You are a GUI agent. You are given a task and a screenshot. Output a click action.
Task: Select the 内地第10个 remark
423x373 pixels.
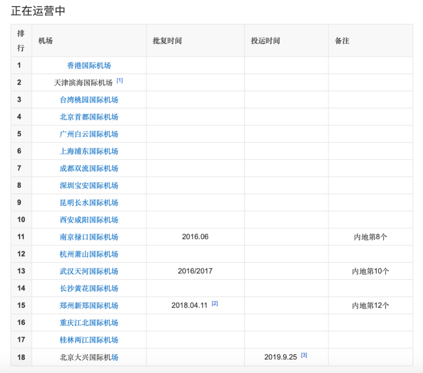(371, 271)
